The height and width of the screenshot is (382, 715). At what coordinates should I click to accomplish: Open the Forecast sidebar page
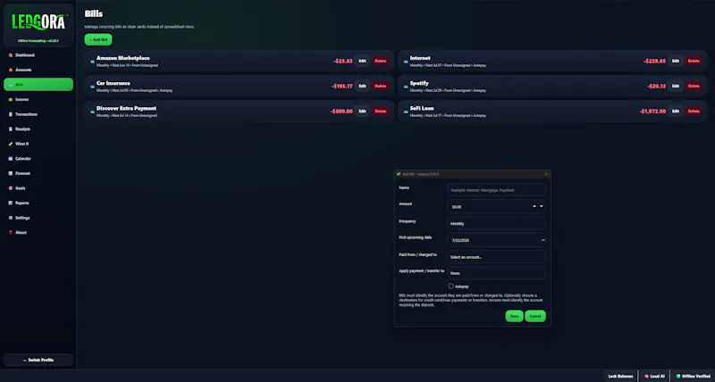tap(38, 173)
